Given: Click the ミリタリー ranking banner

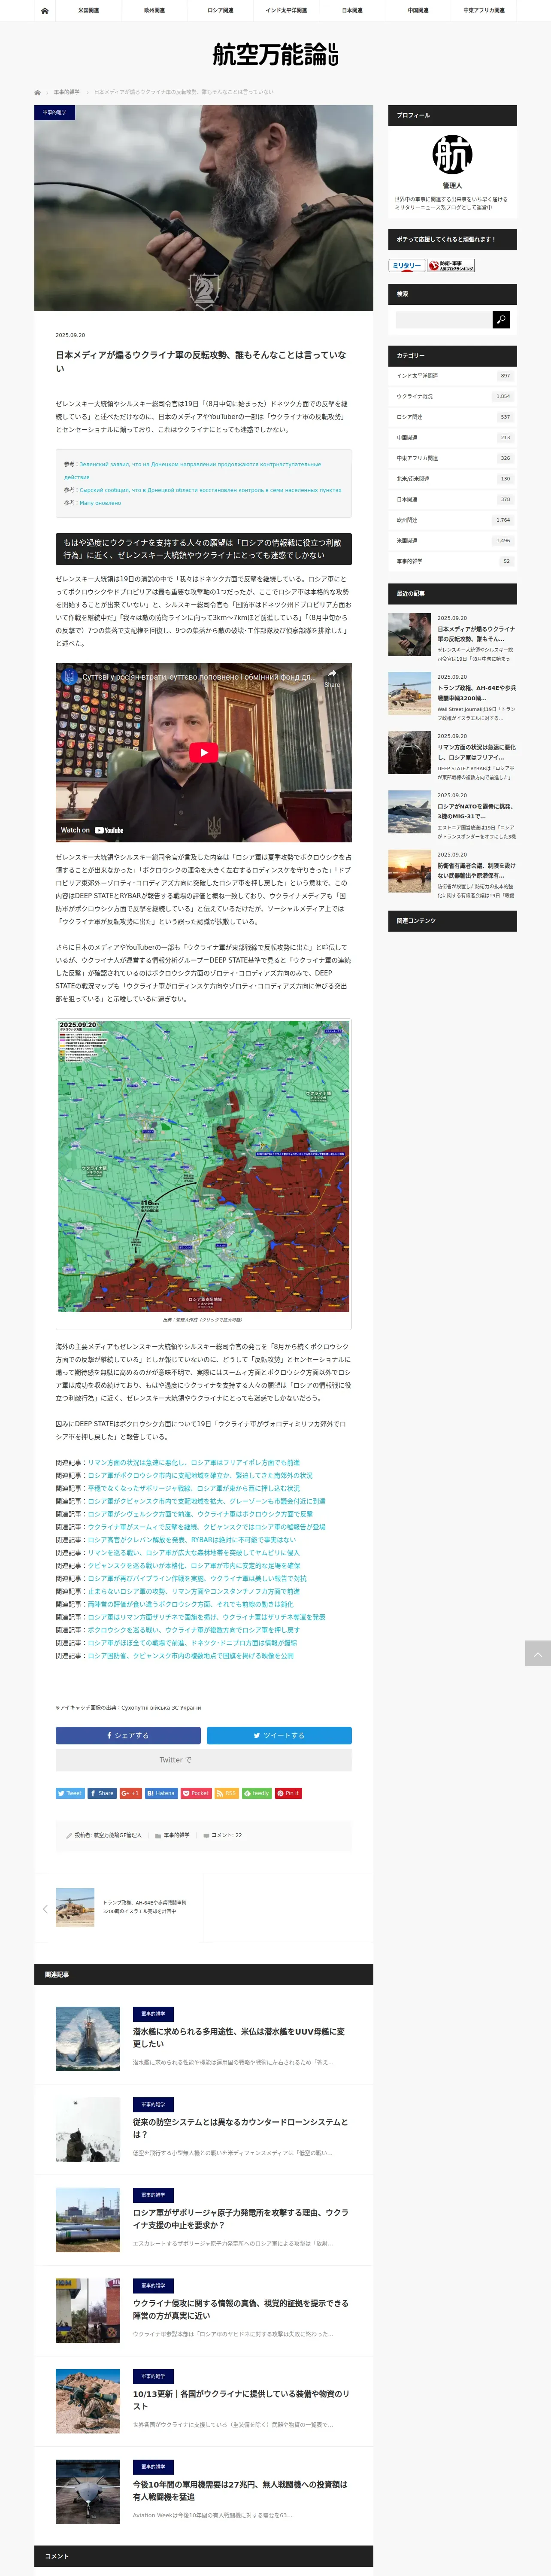Looking at the screenshot, I should pyautogui.click(x=407, y=266).
